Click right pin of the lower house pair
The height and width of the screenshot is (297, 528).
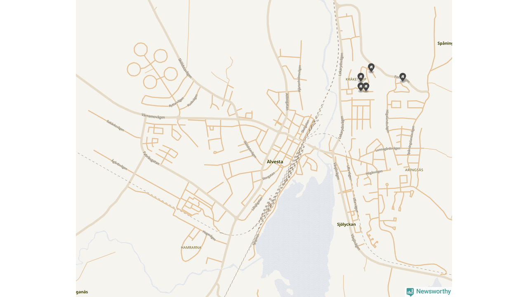(366, 87)
